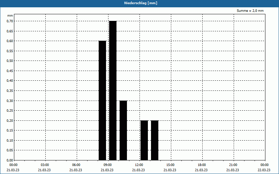Click the 09:00 time label

(x=108, y=165)
